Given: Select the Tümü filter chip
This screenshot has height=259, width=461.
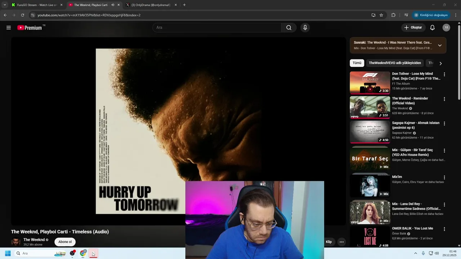Looking at the screenshot, I should point(357,63).
